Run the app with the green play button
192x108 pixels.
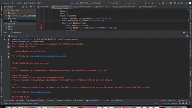tap(142, 3)
